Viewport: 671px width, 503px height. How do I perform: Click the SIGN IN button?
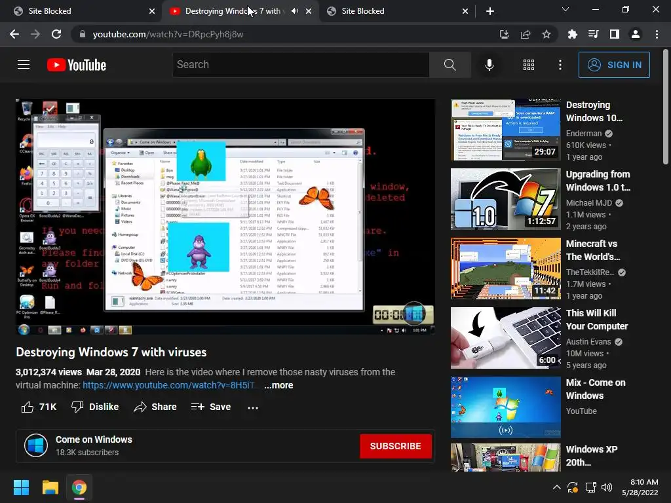point(614,65)
